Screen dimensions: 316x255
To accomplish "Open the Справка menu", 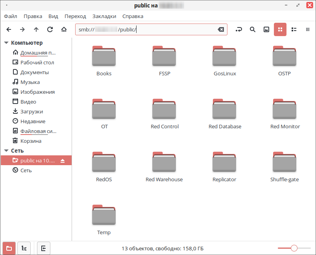I will coord(133,16).
